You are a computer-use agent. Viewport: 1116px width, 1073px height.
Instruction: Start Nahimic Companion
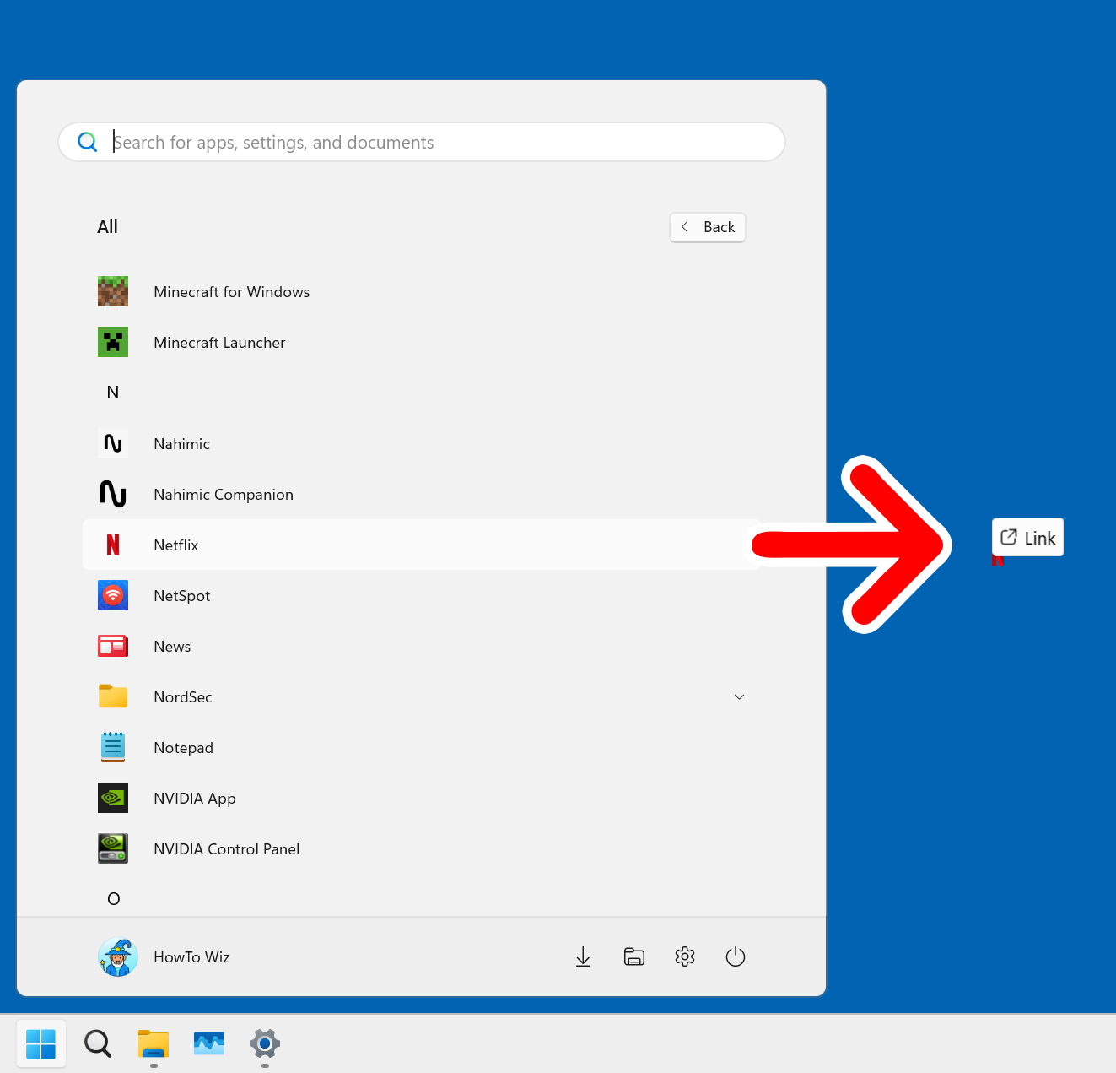(x=223, y=494)
